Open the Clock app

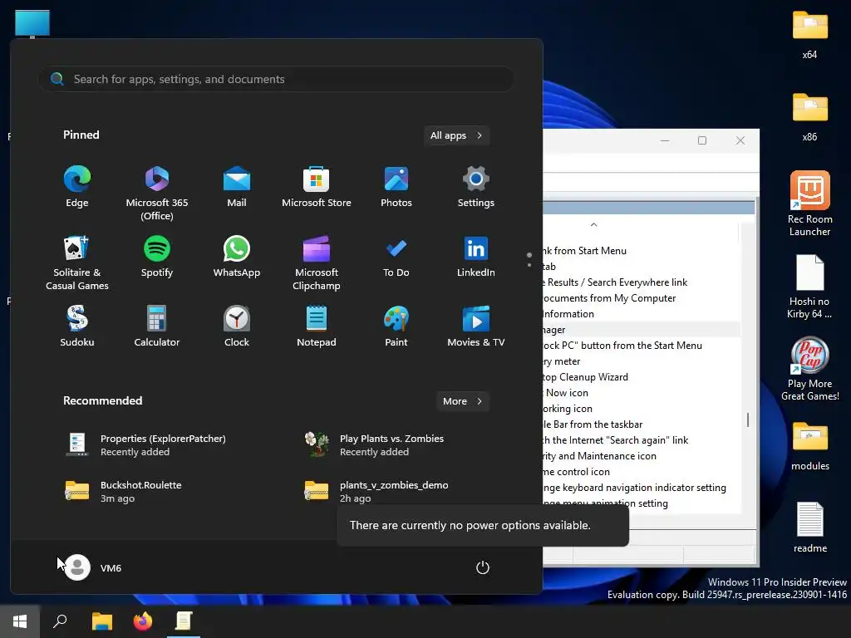click(237, 326)
